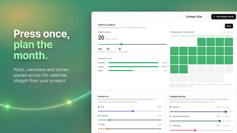Toggle the Friday weekday in Posting density
The image size is (237, 133).
[211, 36]
